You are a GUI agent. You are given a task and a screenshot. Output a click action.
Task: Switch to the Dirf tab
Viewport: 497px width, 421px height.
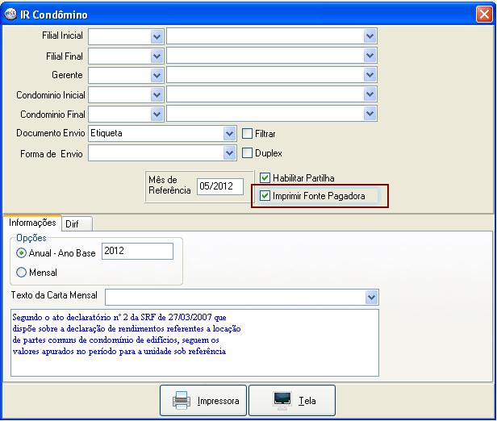pyautogui.click(x=78, y=223)
